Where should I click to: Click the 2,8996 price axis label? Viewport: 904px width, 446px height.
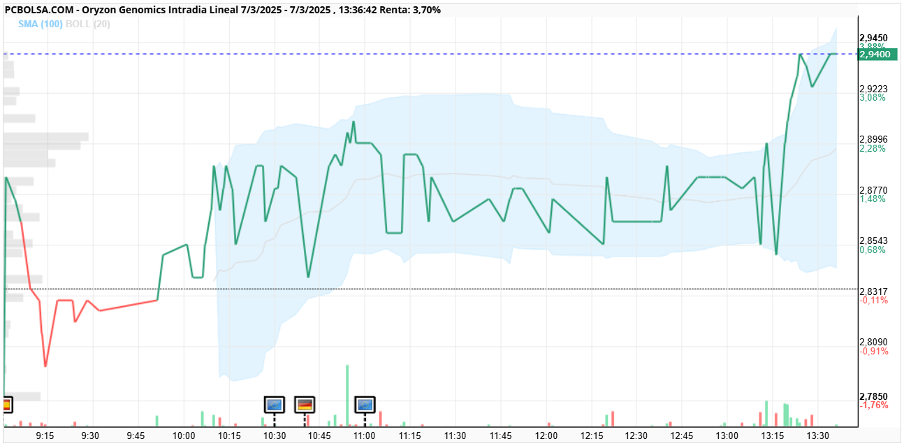[874, 139]
